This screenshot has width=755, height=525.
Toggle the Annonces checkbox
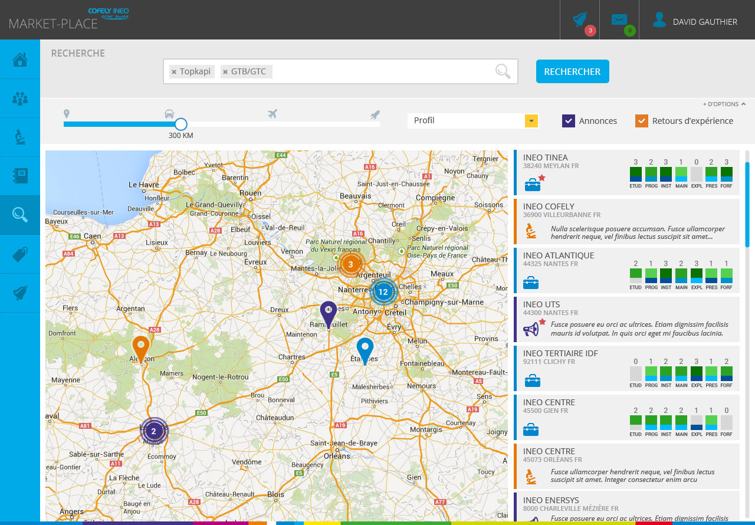(569, 121)
